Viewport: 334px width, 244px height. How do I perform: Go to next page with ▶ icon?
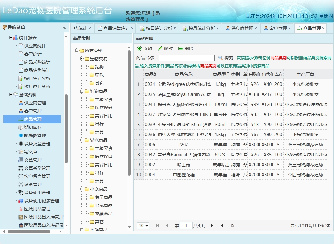(x=212, y=225)
